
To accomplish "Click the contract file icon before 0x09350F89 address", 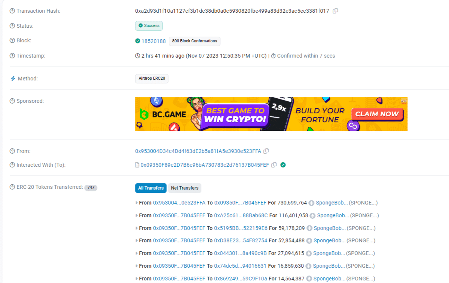I will [137, 165].
